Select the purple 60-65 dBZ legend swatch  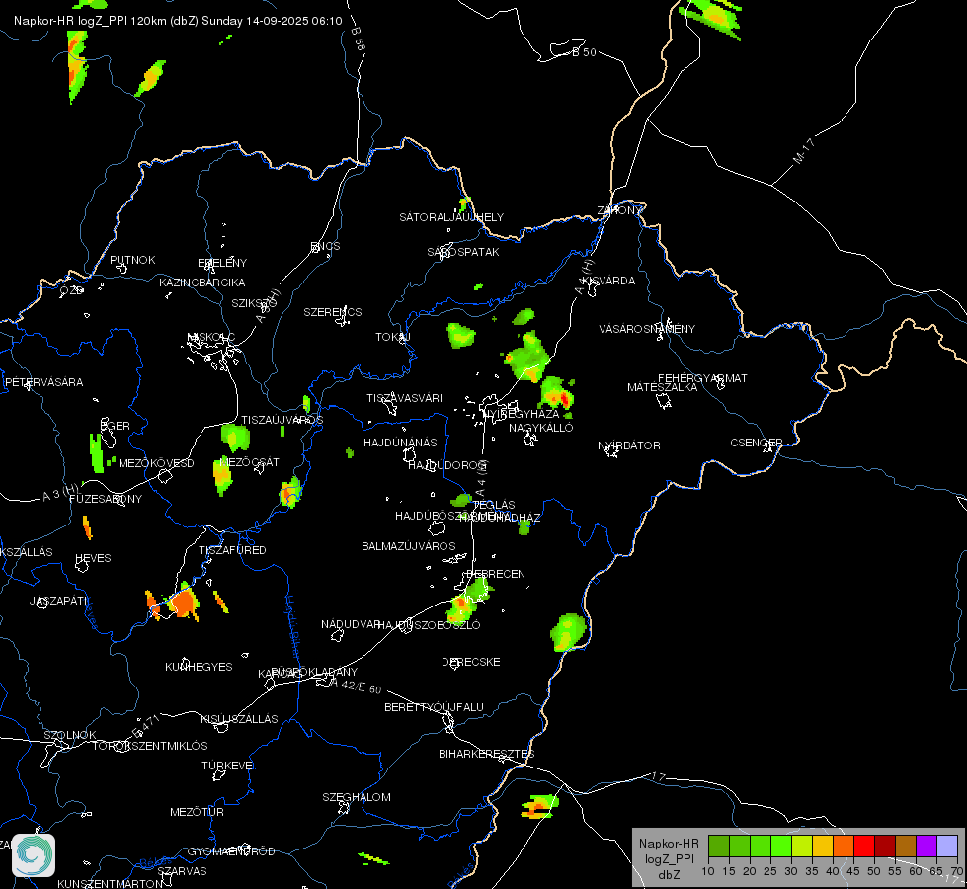pos(927,847)
